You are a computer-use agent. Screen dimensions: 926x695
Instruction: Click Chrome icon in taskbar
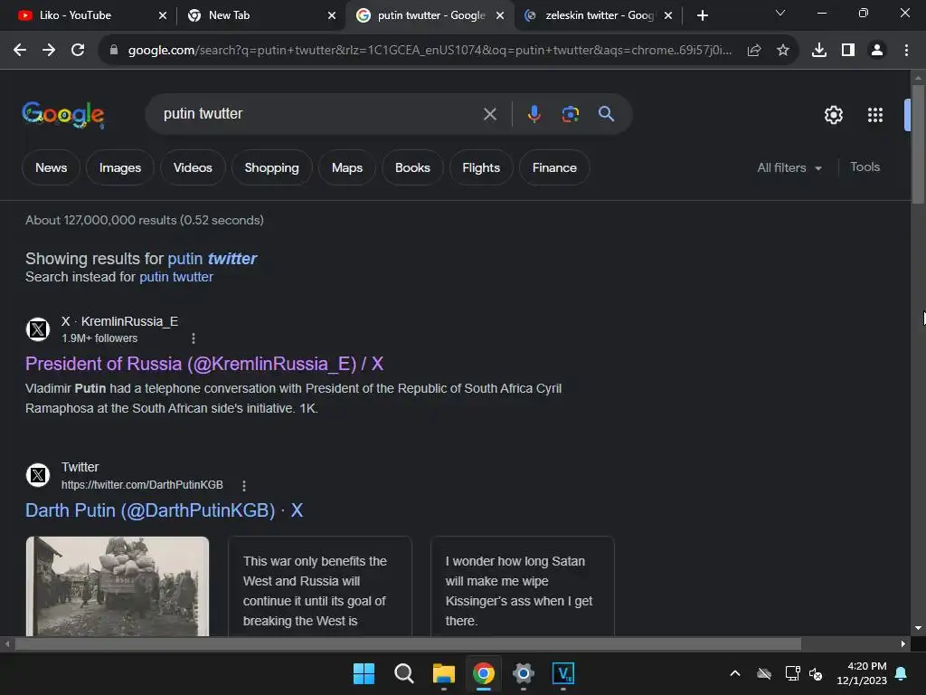coord(484,673)
